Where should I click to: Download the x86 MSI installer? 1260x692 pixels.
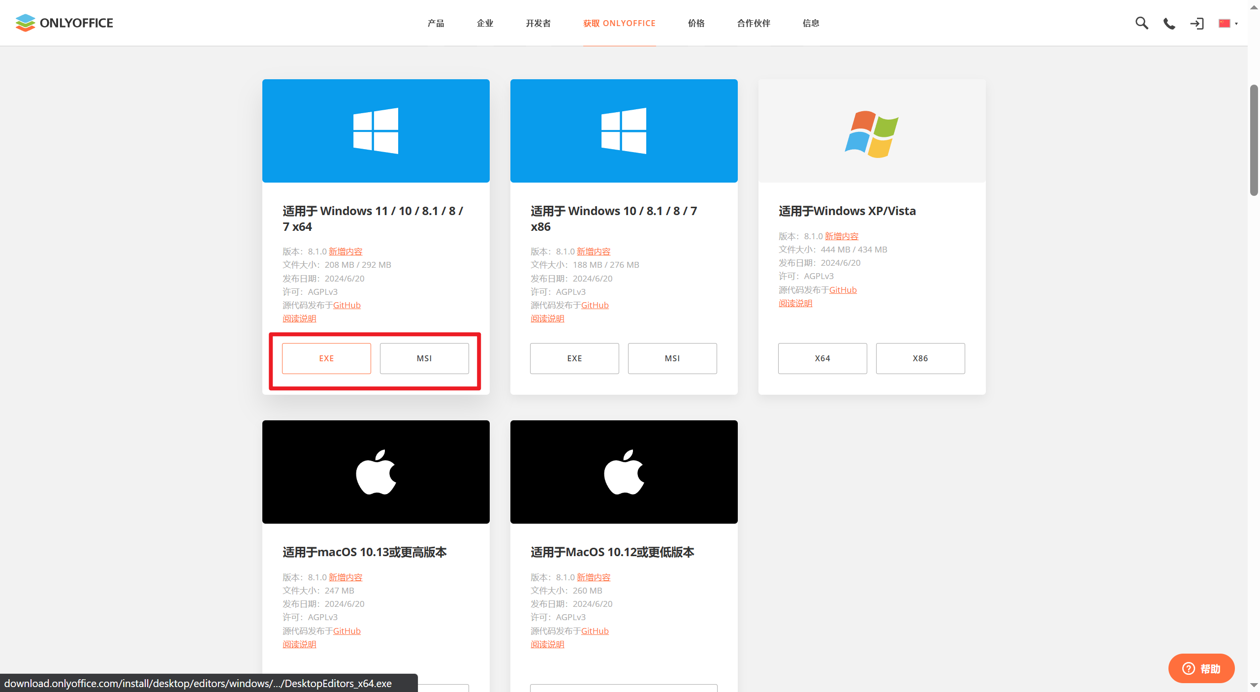coord(672,358)
